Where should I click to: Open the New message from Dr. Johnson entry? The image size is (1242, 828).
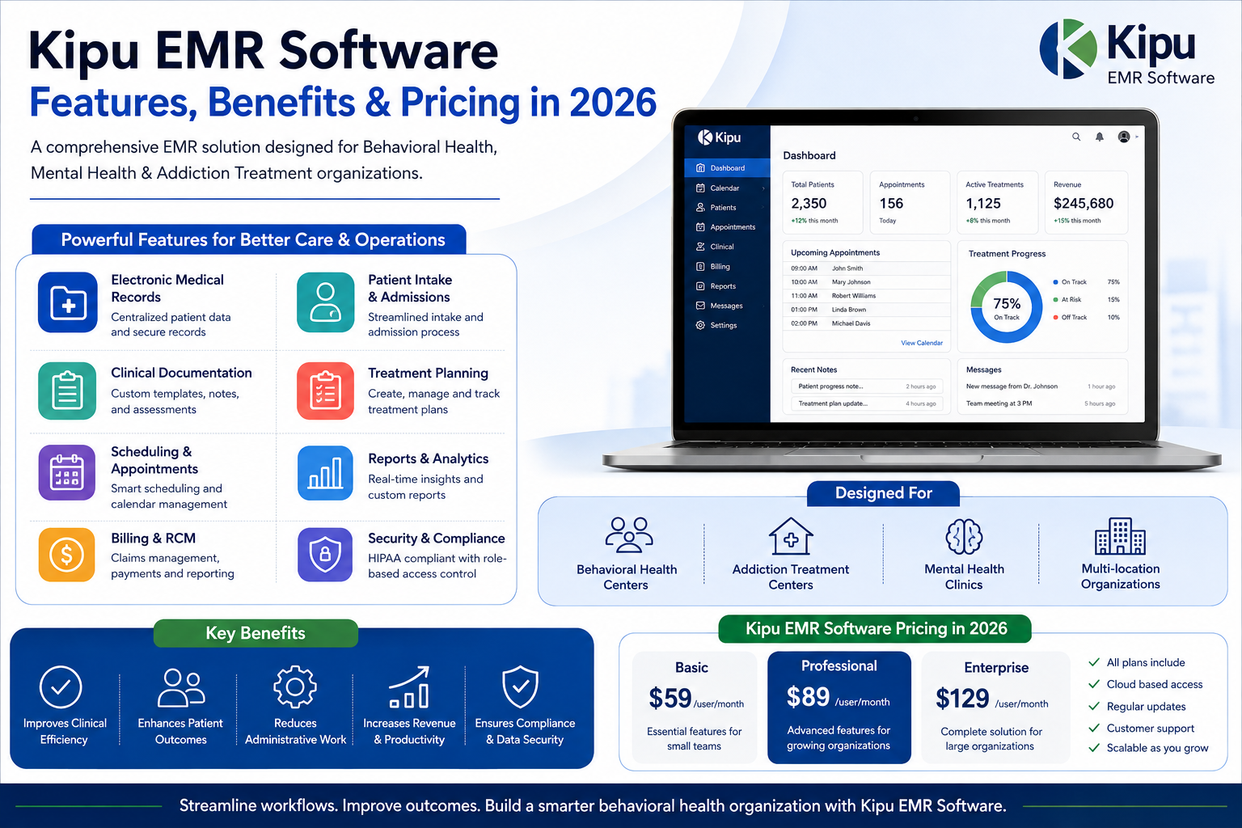point(1041,387)
